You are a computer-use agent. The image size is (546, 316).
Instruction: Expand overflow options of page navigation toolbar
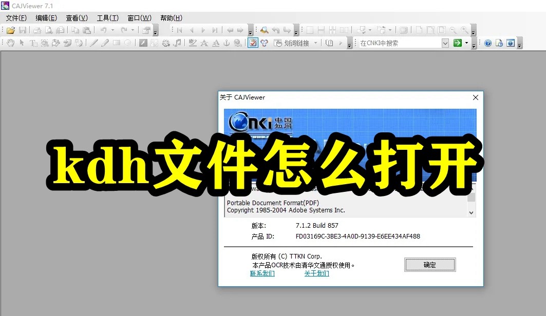(250, 31)
